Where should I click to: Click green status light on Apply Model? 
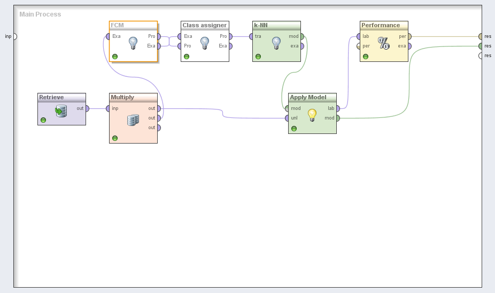tap(294, 129)
